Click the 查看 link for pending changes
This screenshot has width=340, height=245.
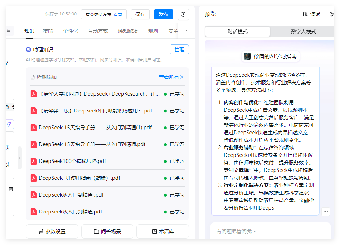pyautogui.click(x=118, y=15)
